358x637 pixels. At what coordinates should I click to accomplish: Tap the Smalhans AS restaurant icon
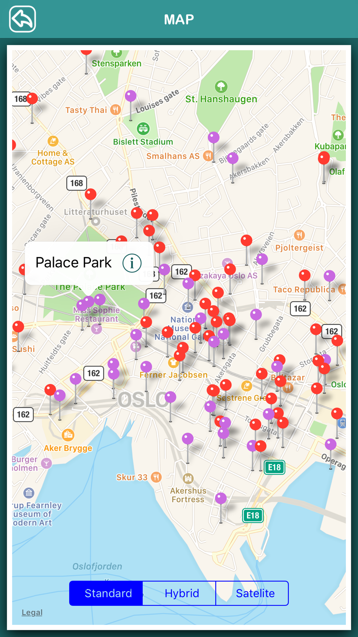208,155
